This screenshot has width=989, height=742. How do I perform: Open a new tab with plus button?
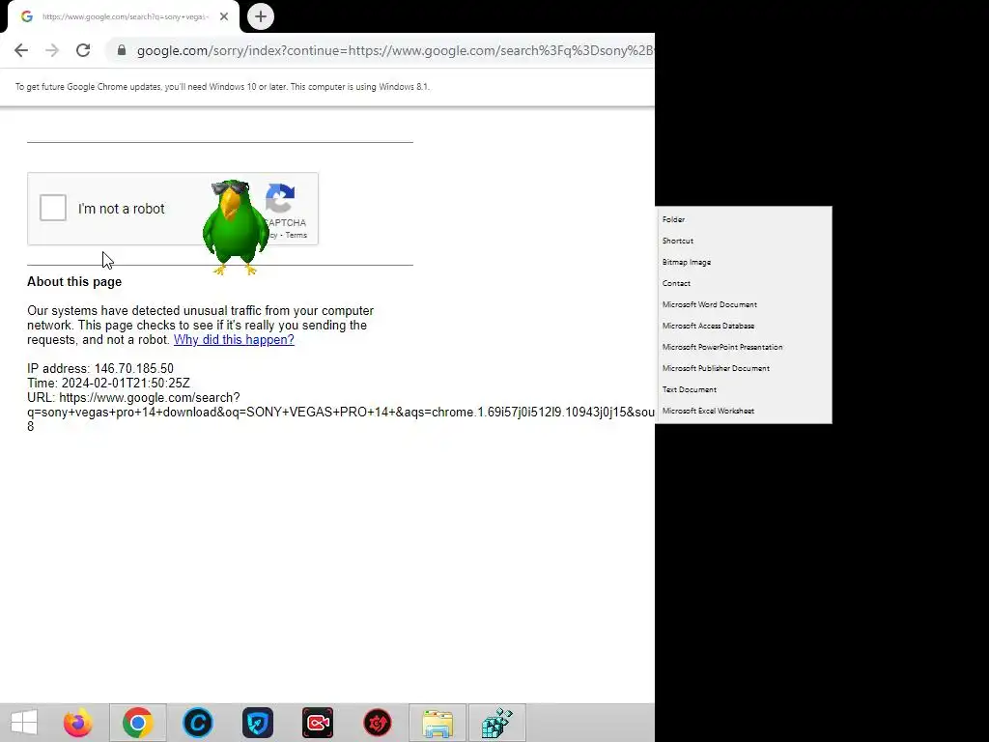coord(261,17)
